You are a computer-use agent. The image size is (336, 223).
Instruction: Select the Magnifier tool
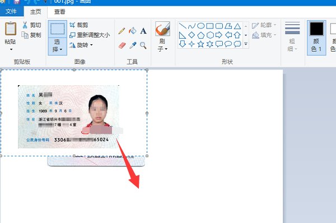click(x=143, y=45)
